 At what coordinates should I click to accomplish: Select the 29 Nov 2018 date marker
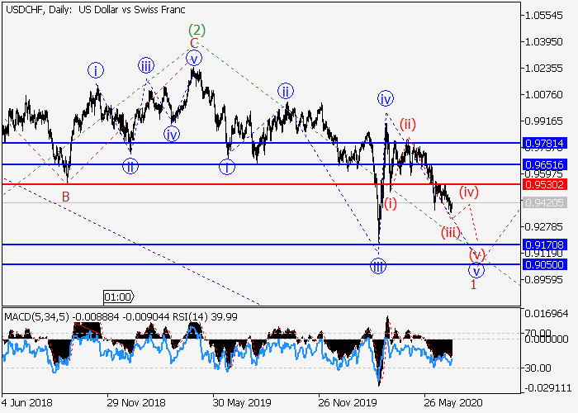(135, 403)
